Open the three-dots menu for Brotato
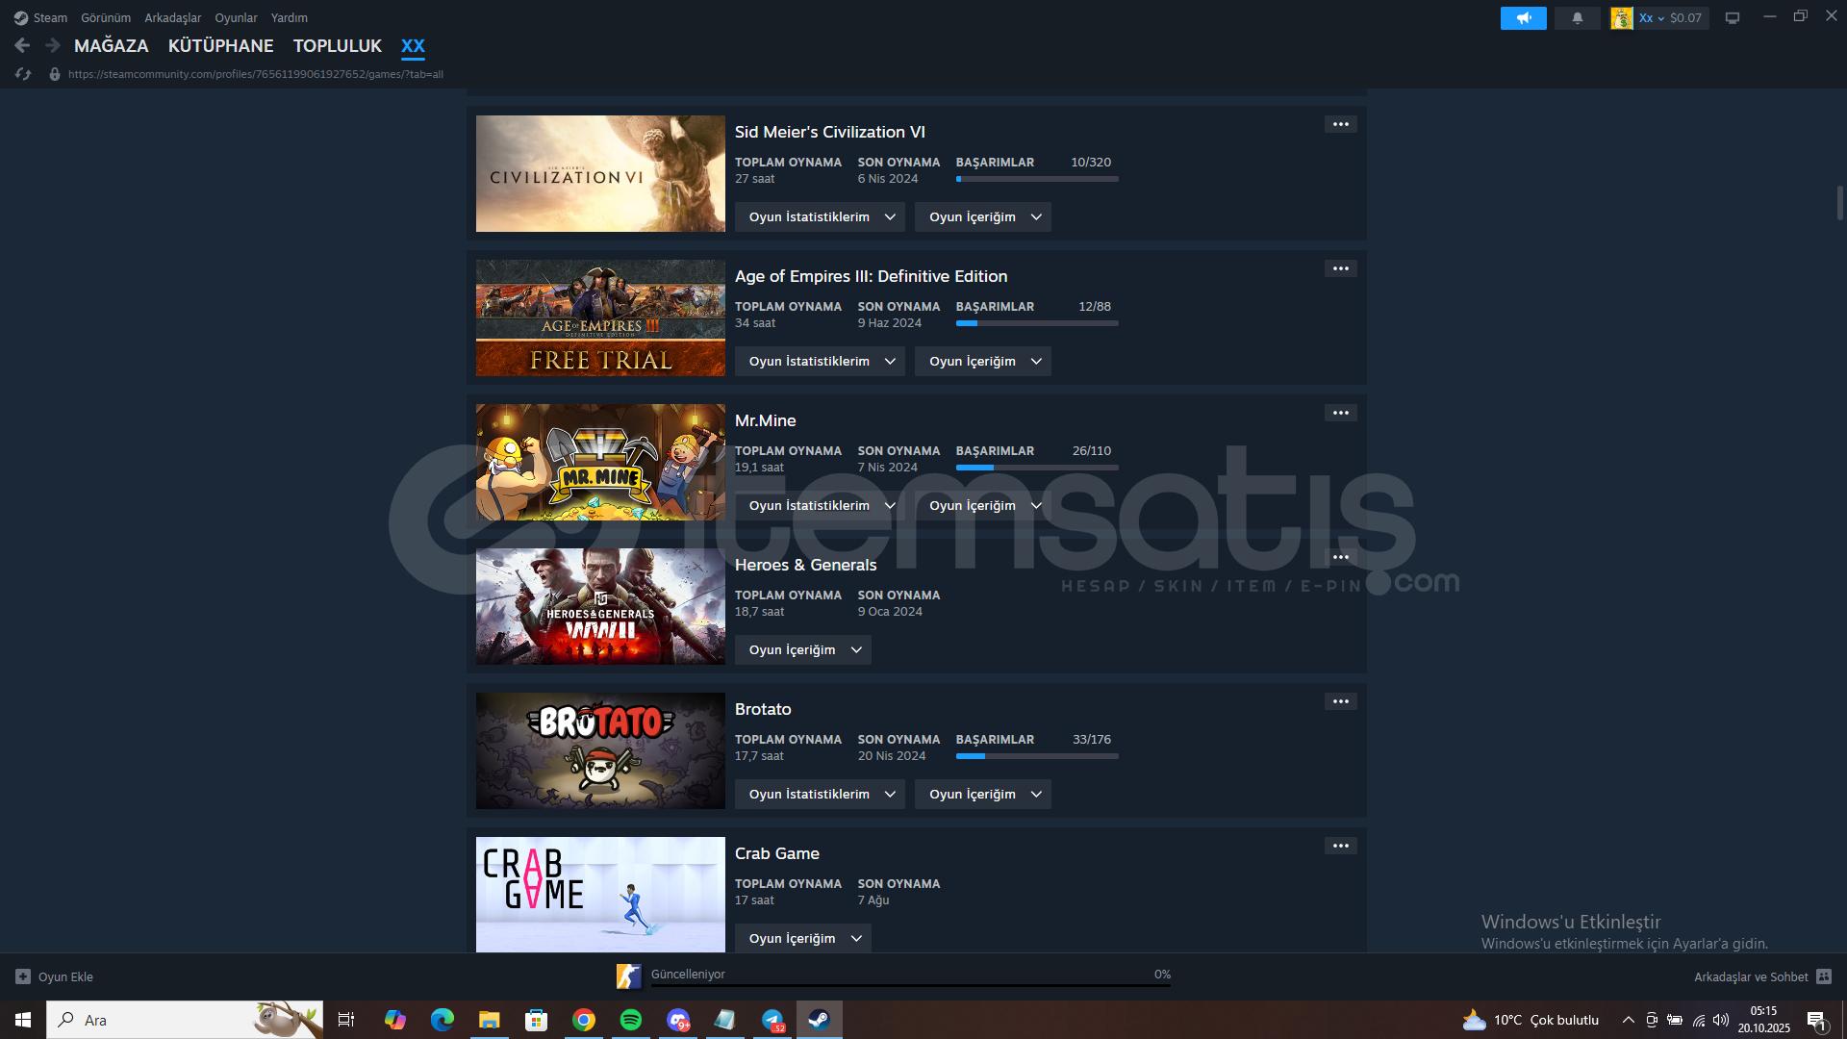Viewport: 1847px width, 1039px height. 1340,701
